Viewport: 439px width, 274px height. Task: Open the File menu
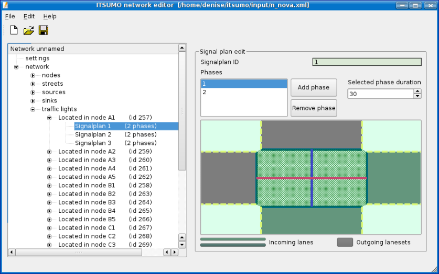[x=10, y=16]
